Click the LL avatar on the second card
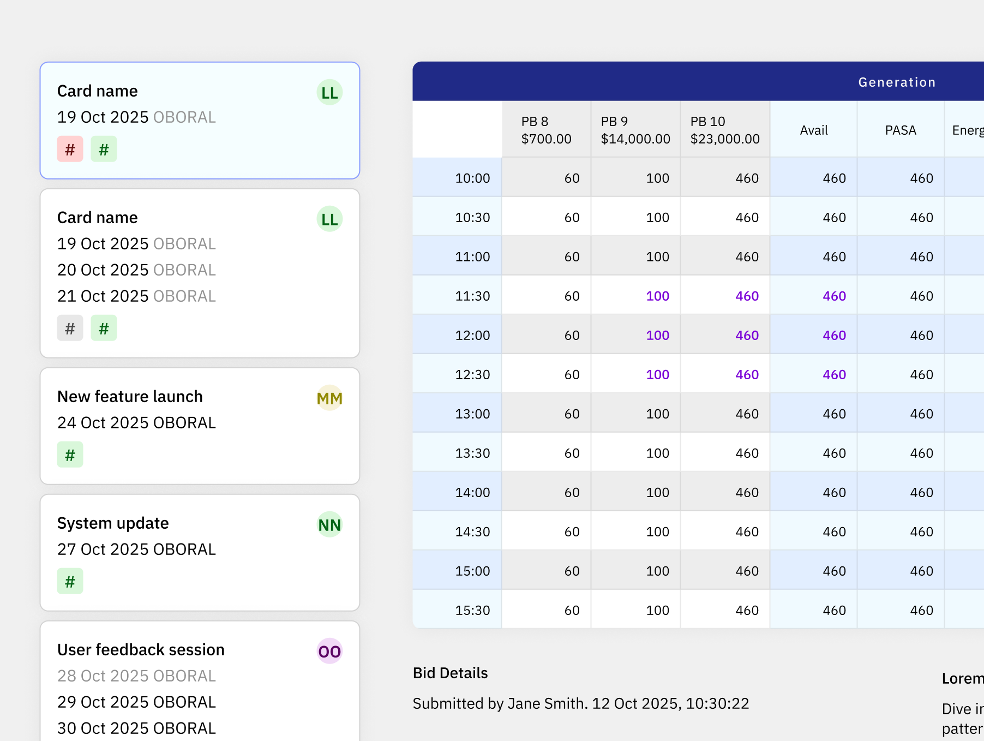This screenshot has width=984, height=741. [x=329, y=219]
